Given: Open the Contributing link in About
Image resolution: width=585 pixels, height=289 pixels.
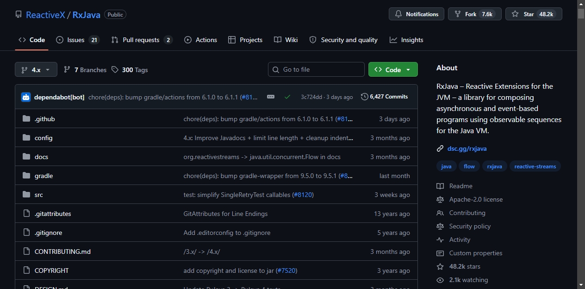Looking at the screenshot, I should (x=461, y=213).
